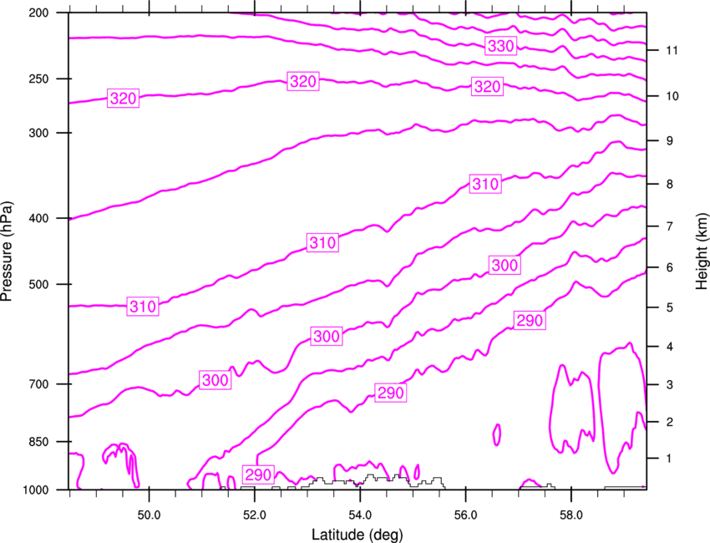Pick height axis tick label 10
Image resolution: width=710 pixels, height=543 pixels.
pyautogui.click(x=672, y=96)
